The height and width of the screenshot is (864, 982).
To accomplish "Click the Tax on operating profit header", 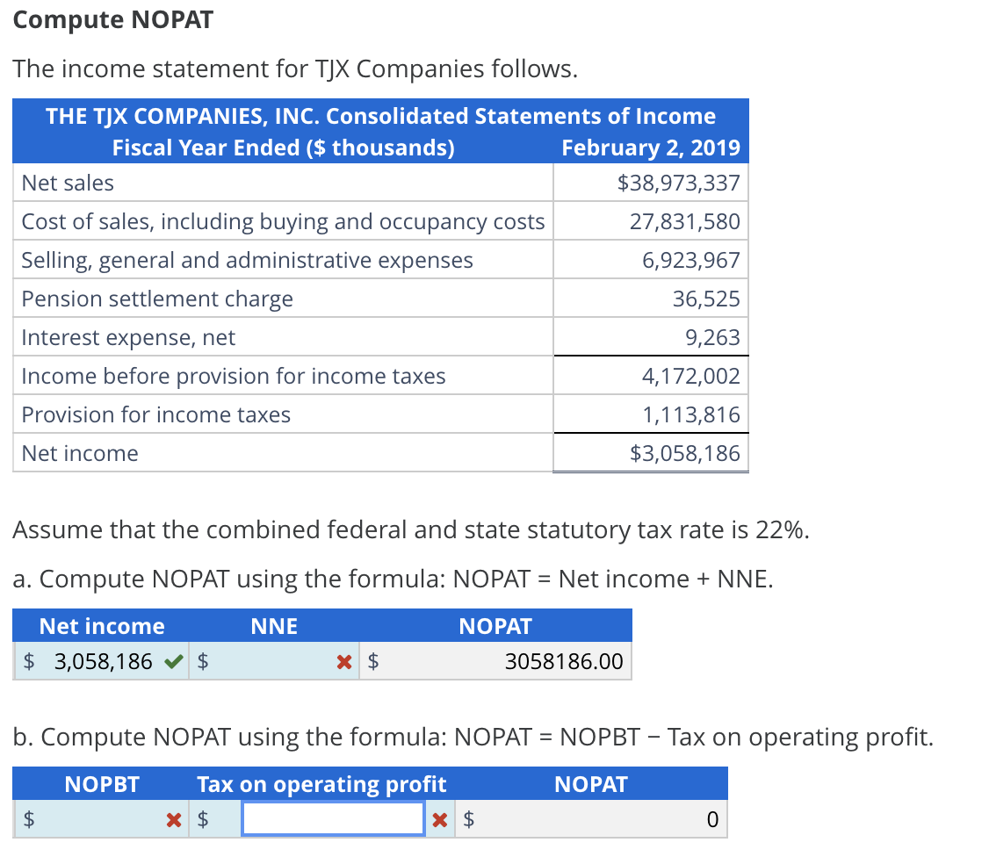I will coord(324,784).
